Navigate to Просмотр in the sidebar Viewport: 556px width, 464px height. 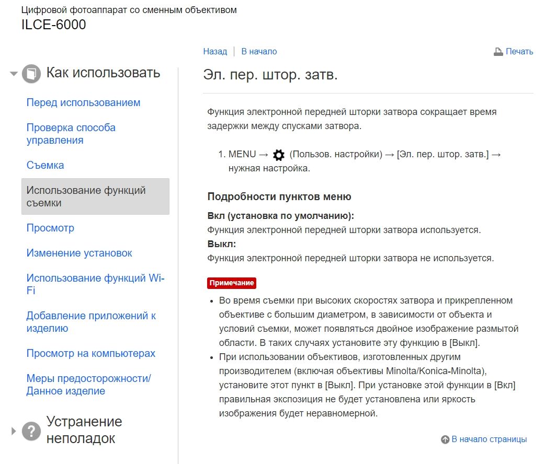[50, 228]
